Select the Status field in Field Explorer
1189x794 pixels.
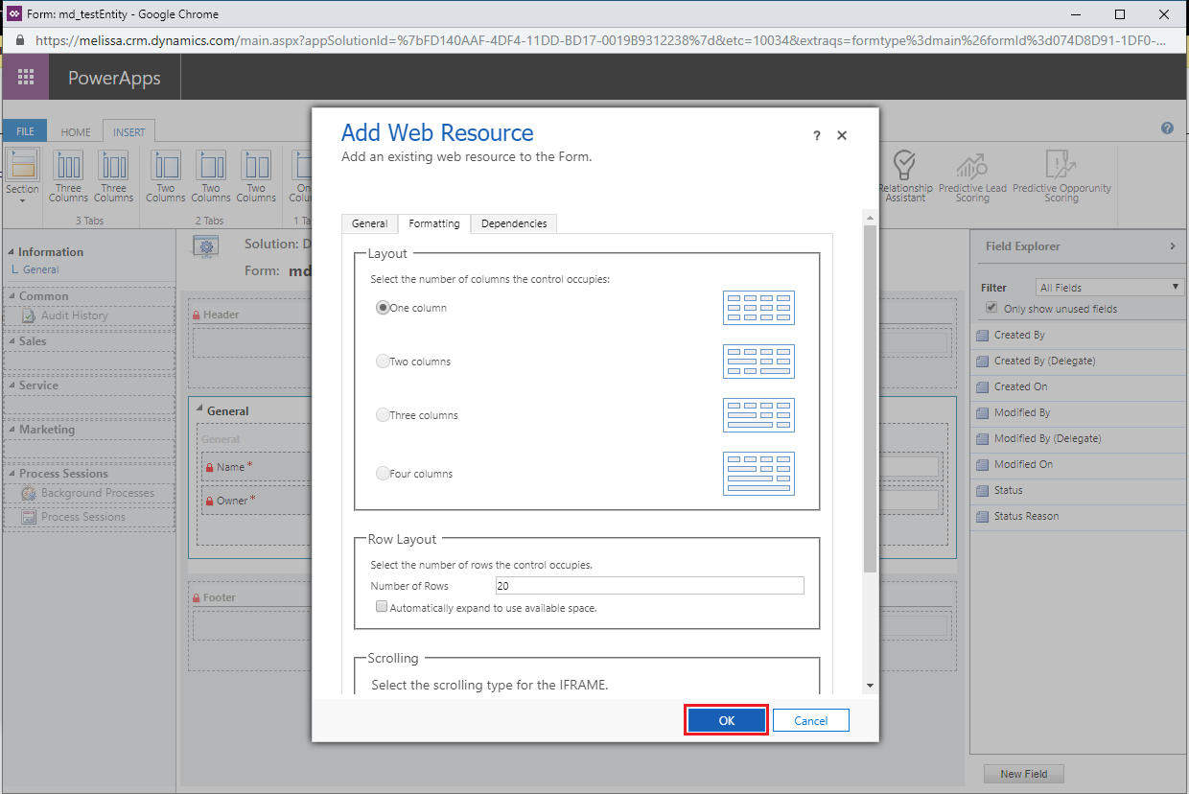[x=1079, y=491]
